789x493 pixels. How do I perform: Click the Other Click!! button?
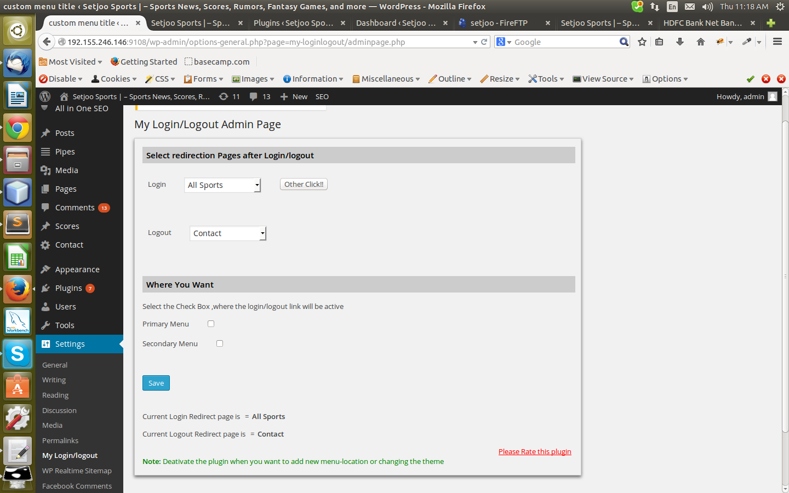(x=304, y=184)
